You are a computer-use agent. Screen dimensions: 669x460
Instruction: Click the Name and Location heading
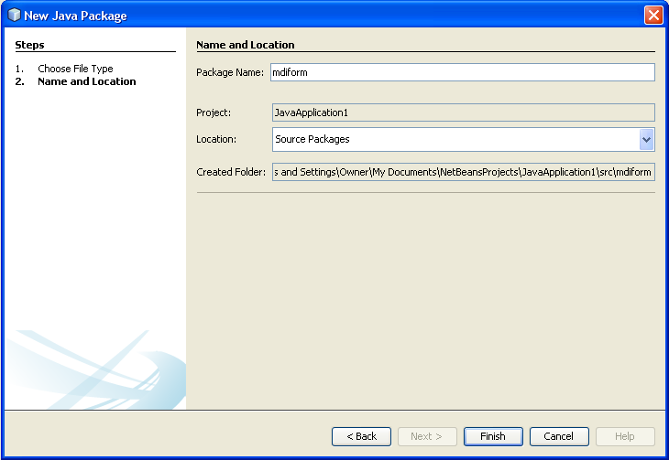click(246, 45)
